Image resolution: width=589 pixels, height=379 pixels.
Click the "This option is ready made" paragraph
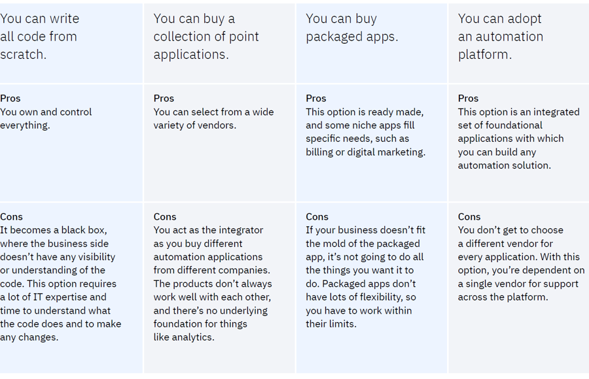365,132
